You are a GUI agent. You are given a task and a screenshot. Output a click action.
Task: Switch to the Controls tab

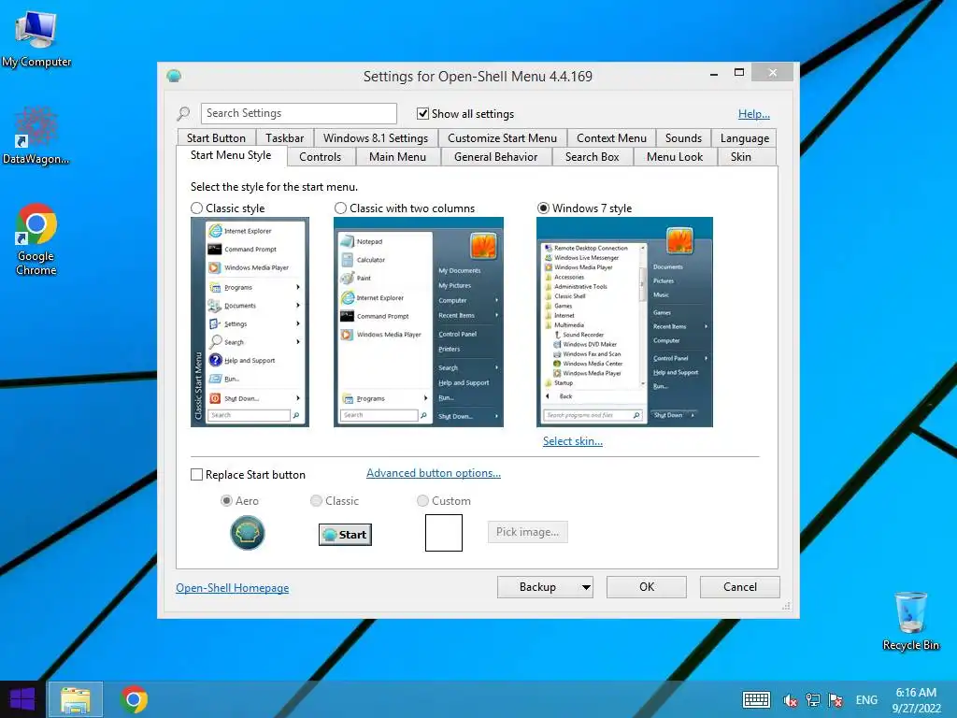point(320,157)
